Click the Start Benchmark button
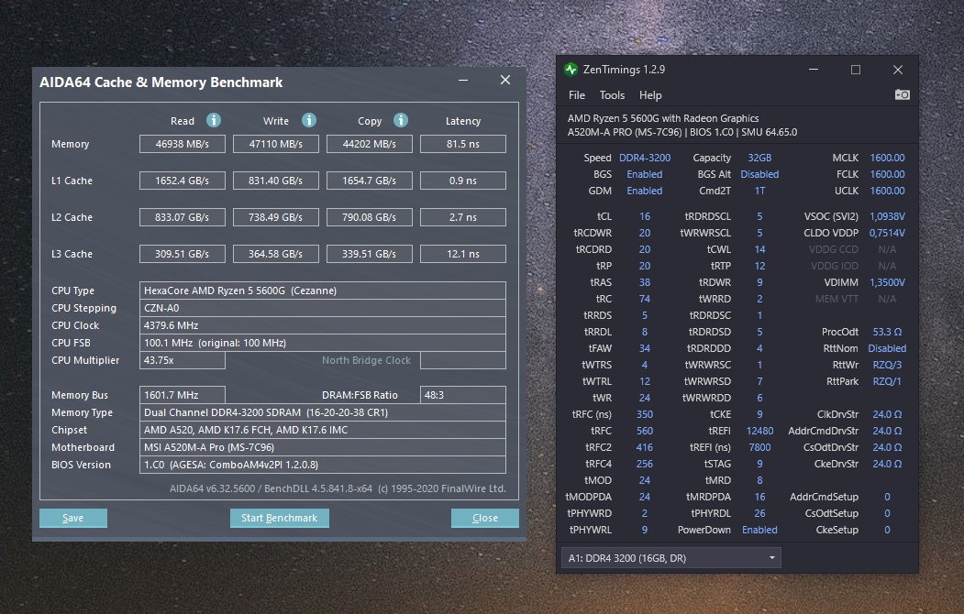The image size is (964, 614). pos(279,518)
